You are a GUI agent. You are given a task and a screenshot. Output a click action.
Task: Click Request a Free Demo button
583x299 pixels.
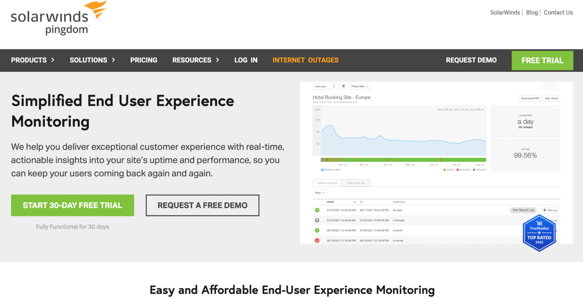click(x=202, y=205)
